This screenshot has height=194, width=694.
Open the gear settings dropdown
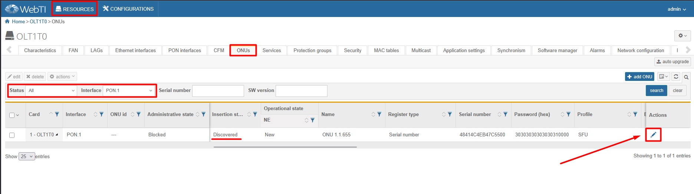(682, 36)
